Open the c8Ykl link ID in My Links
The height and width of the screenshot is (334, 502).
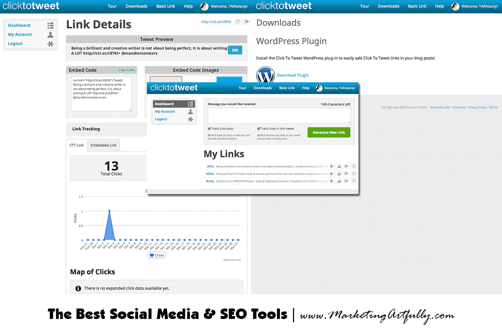pyautogui.click(x=210, y=166)
